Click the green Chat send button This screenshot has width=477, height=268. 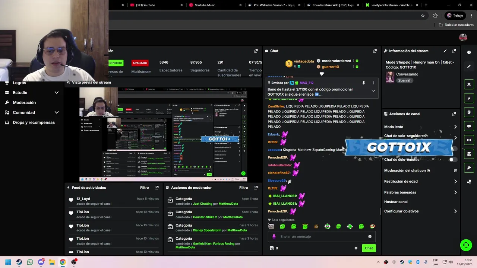[x=369, y=248]
